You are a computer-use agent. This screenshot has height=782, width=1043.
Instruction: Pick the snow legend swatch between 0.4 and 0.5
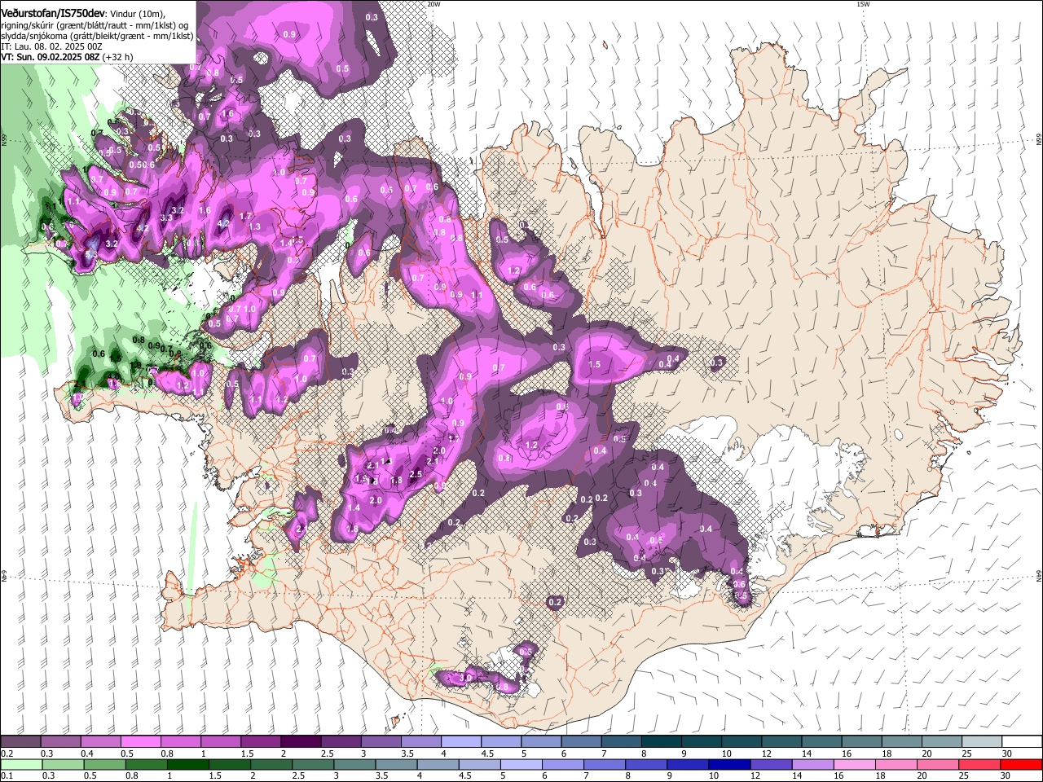click(100, 742)
